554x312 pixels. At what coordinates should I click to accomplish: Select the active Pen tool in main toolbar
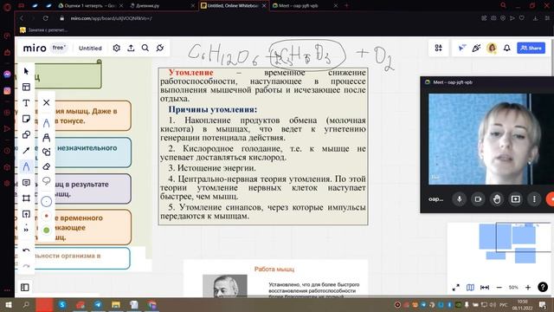click(x=26, y=166)
